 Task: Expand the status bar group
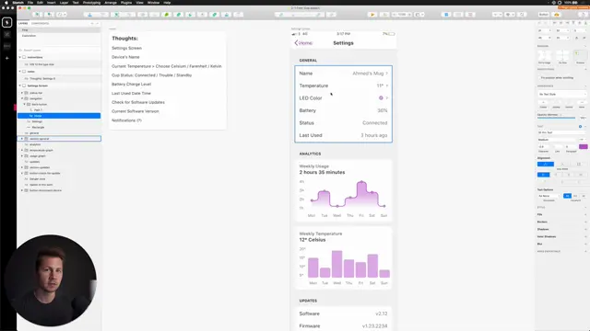pos(22,93)
